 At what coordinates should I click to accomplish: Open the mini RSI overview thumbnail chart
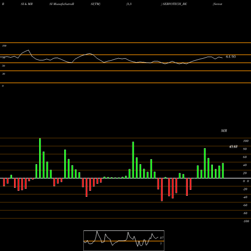coord(124,240)
